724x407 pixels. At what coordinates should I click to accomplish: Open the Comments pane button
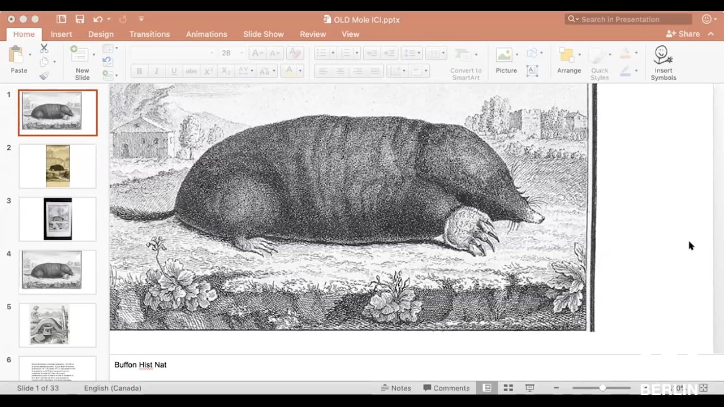coord(446,388)
